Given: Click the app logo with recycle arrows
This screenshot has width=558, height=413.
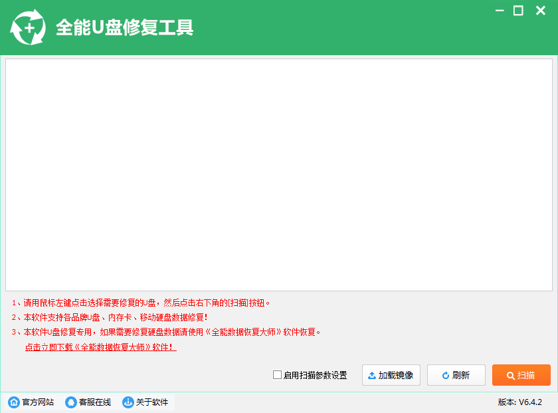Looking at the screenshot, I should [28, 27].
